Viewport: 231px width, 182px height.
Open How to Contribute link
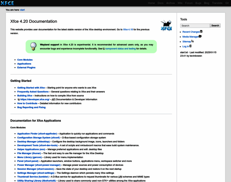pos(27,103)
